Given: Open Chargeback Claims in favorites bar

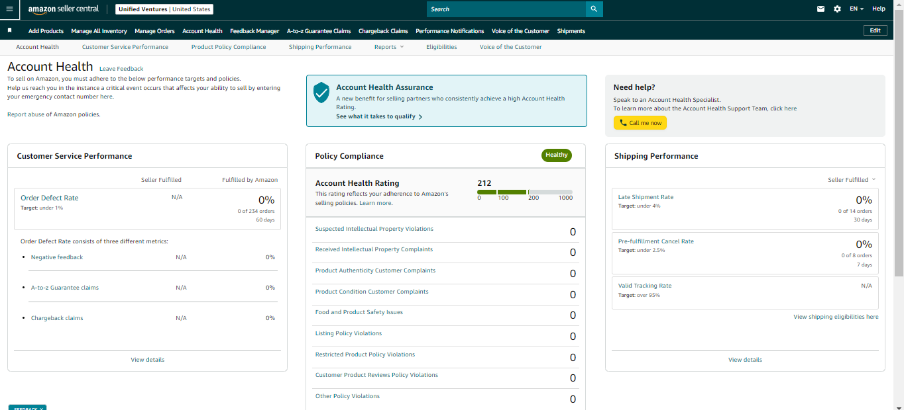Looking at the screenshot, I should 383,31.
